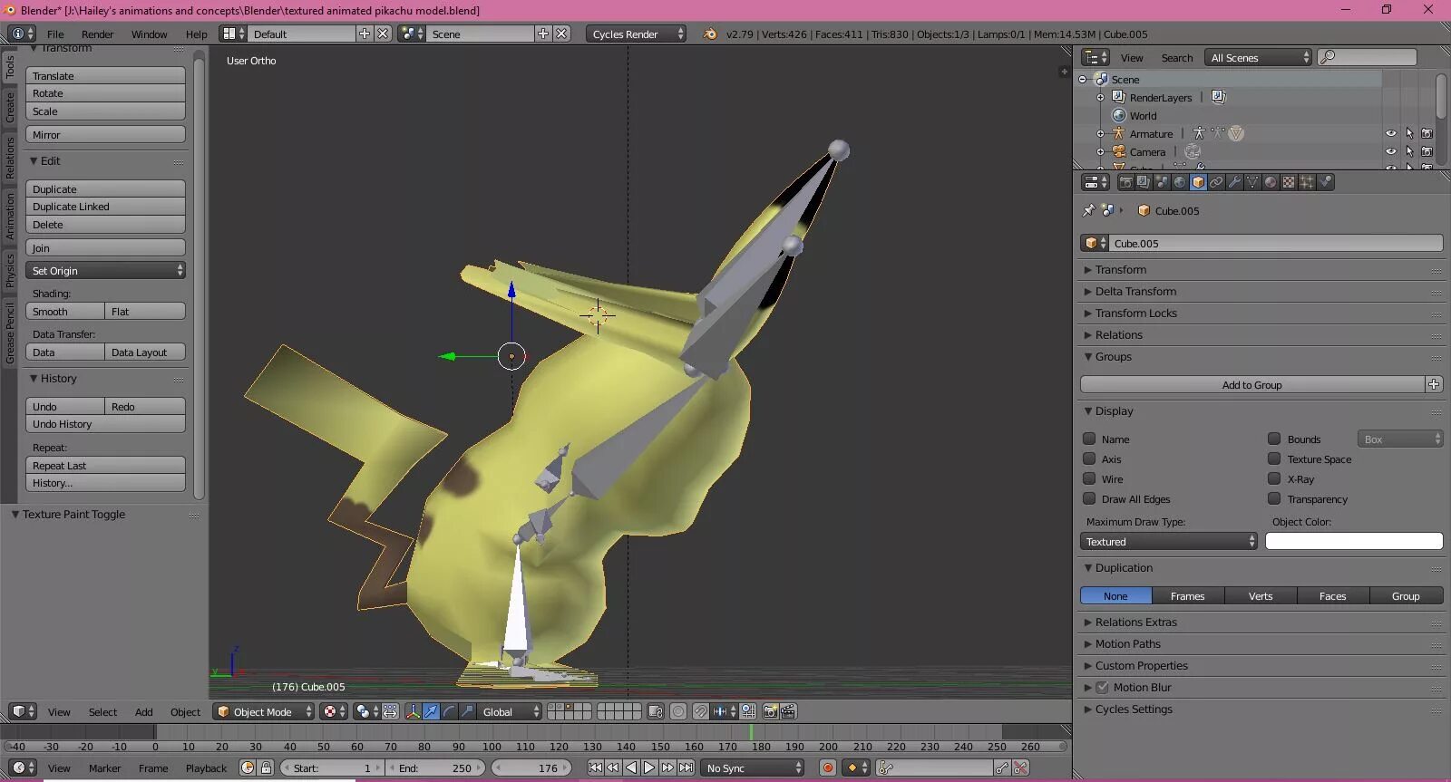Click the Duplicate Linked button
Image resolution: width=1451 pixels, height=782 pixels.
(x=105, y=206)
